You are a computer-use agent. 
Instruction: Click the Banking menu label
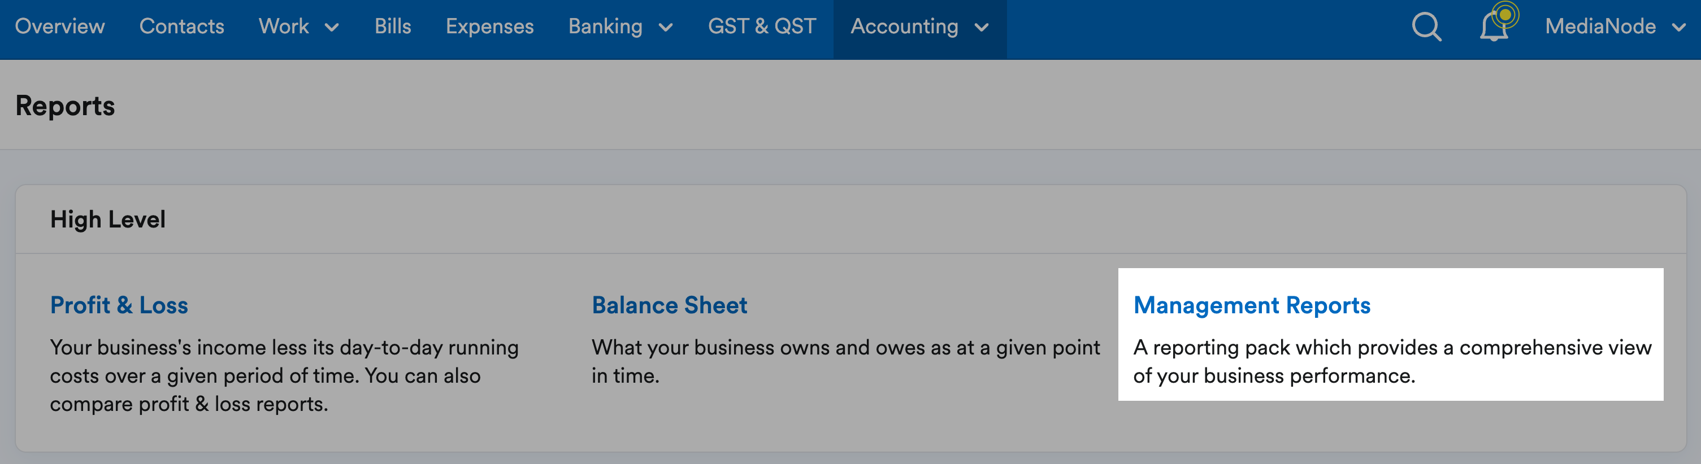(x=605, y=27)
